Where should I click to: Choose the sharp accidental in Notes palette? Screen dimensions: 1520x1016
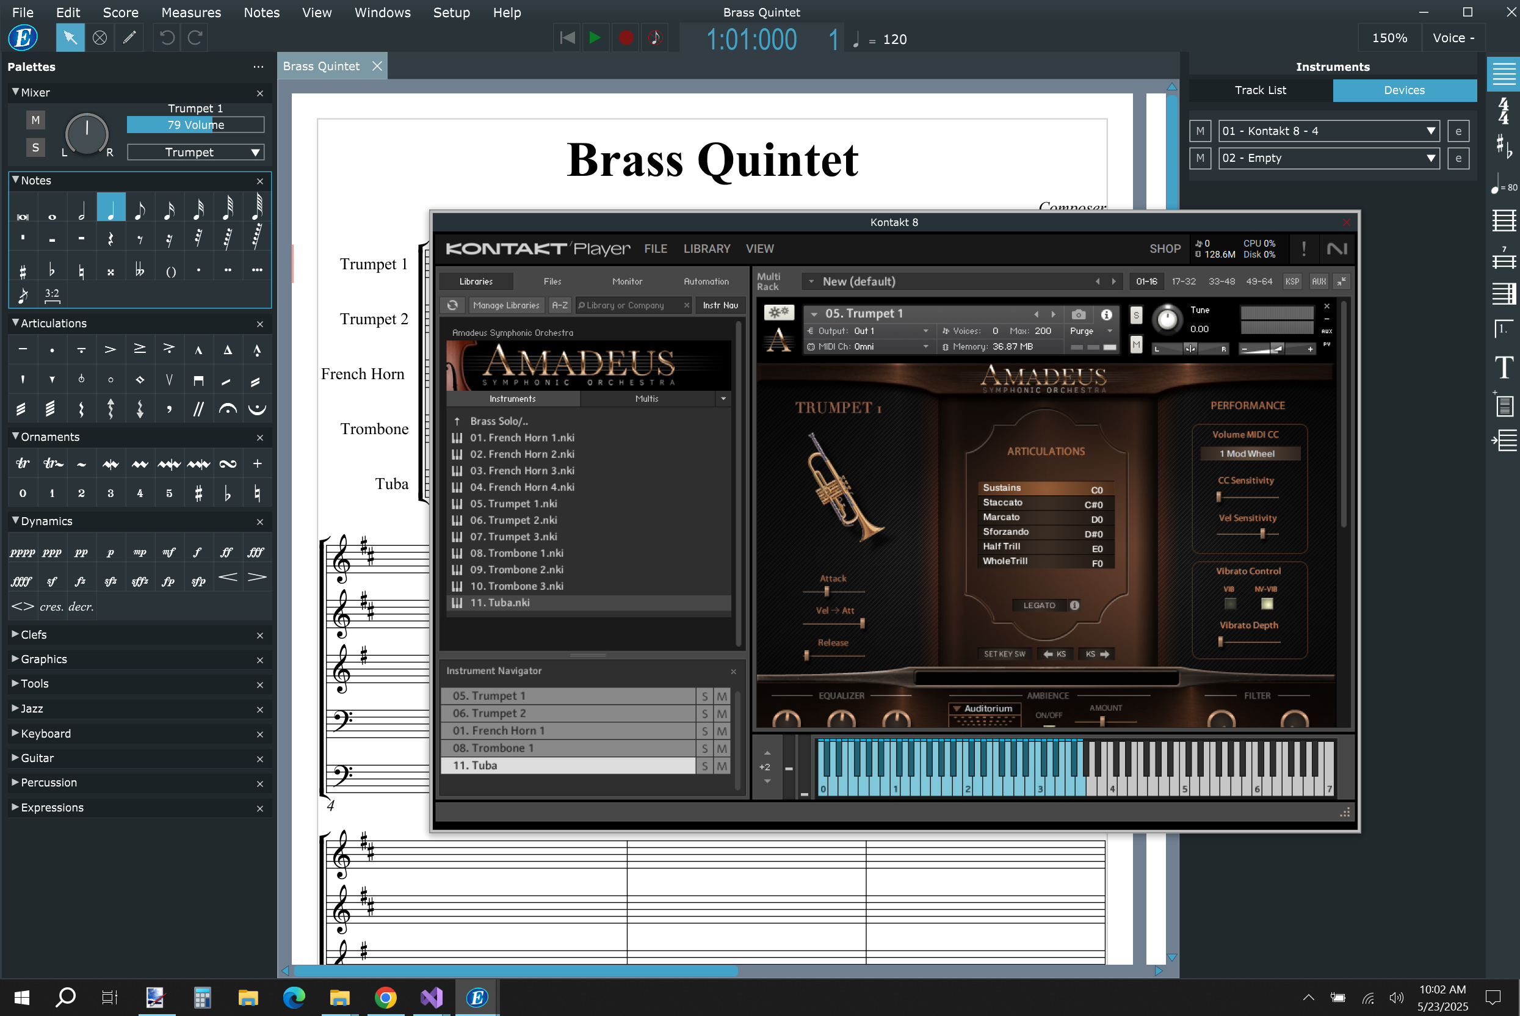23,271
